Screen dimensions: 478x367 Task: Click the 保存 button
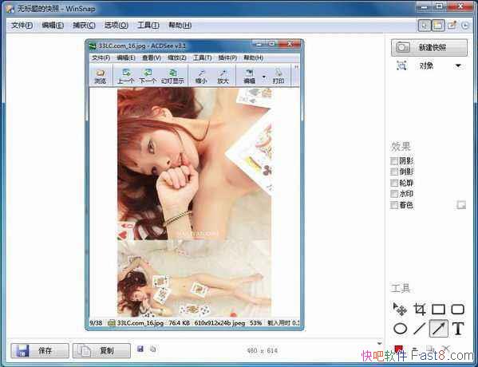coord(40,350)
